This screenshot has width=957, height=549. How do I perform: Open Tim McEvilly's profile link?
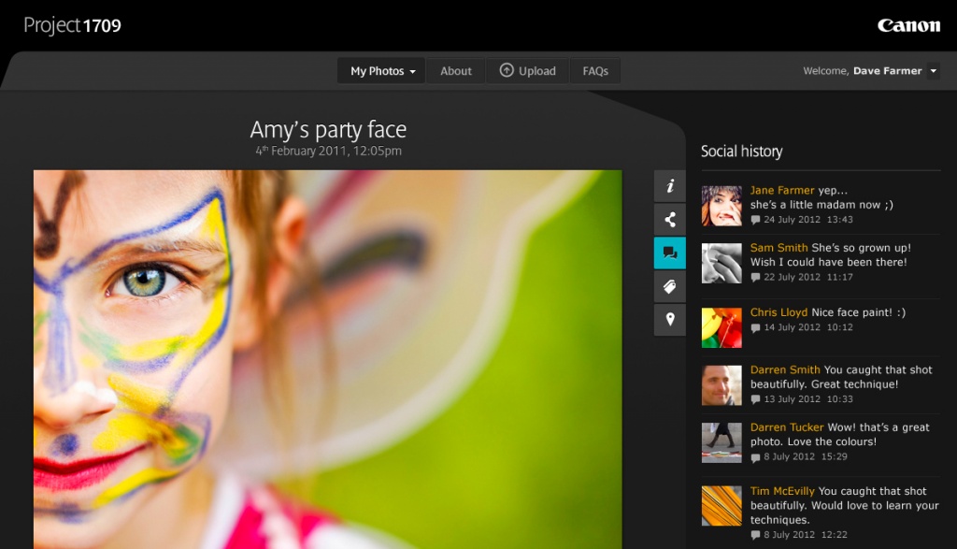[x=782, y=491]
